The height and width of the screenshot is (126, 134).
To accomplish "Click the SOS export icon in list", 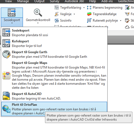I will (x=6, y=32).
